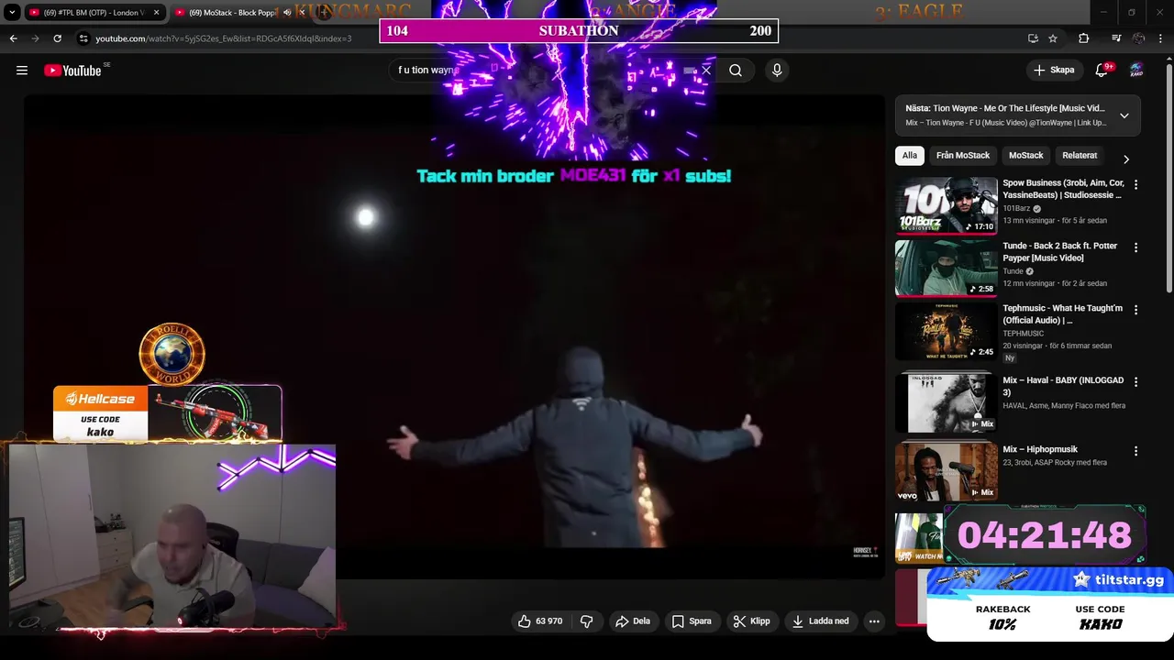
Task: Open options menu for Mix – Haval
Action: point(1135,381)
